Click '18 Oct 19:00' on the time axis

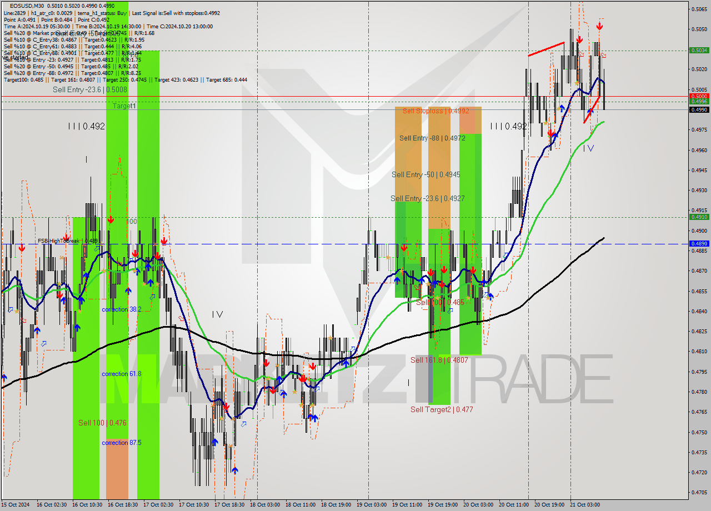click(x=336, y=505)
